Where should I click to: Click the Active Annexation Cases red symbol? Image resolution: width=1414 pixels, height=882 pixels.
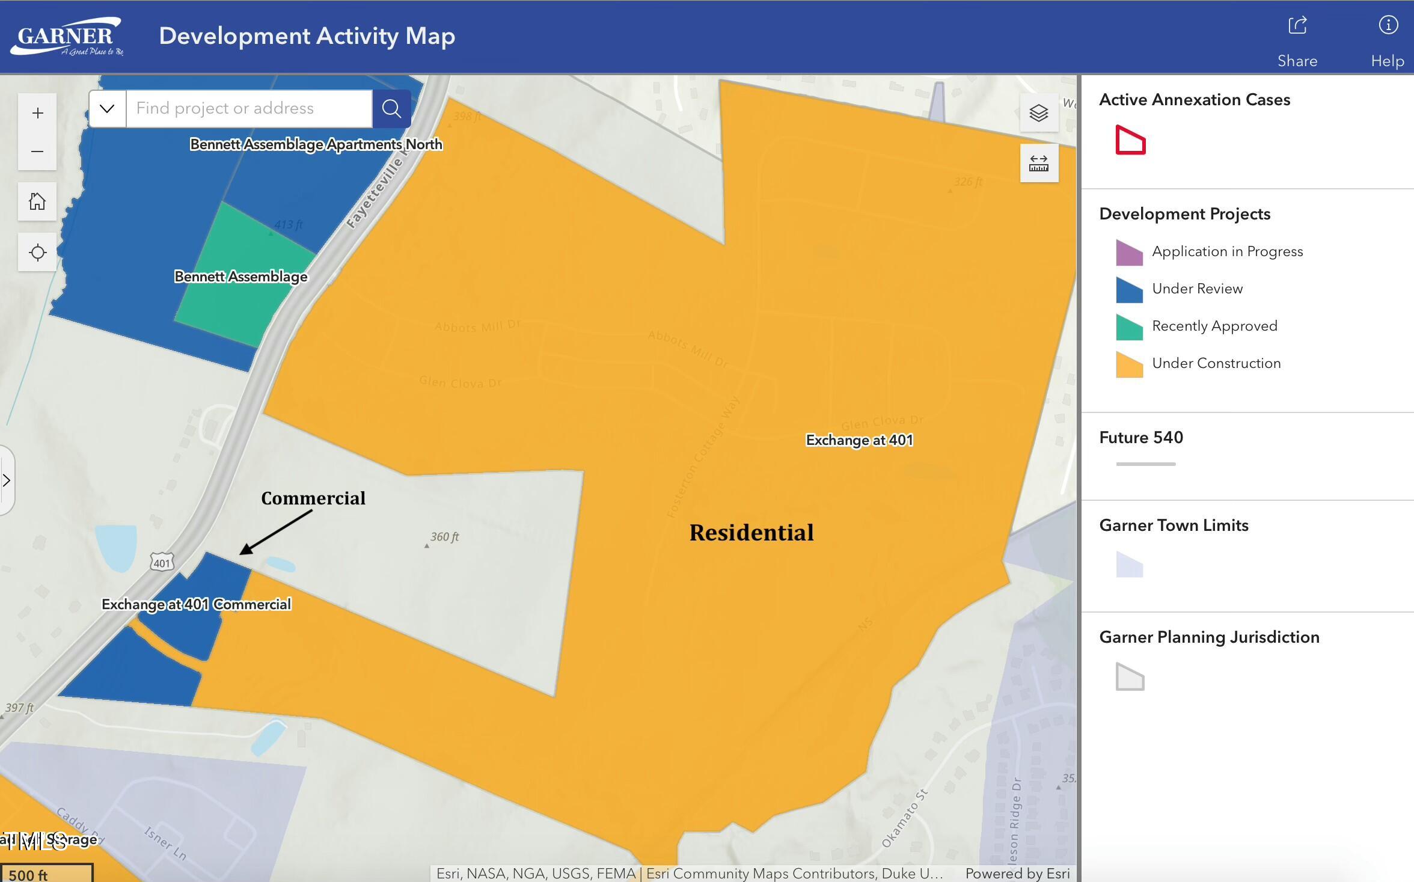[1130, 140]
